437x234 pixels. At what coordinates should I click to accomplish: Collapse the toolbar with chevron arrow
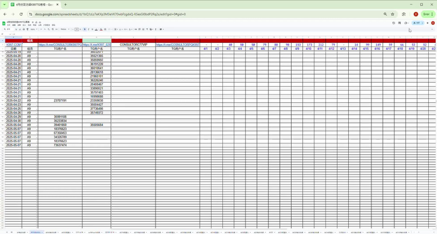[x=432, y=29]
